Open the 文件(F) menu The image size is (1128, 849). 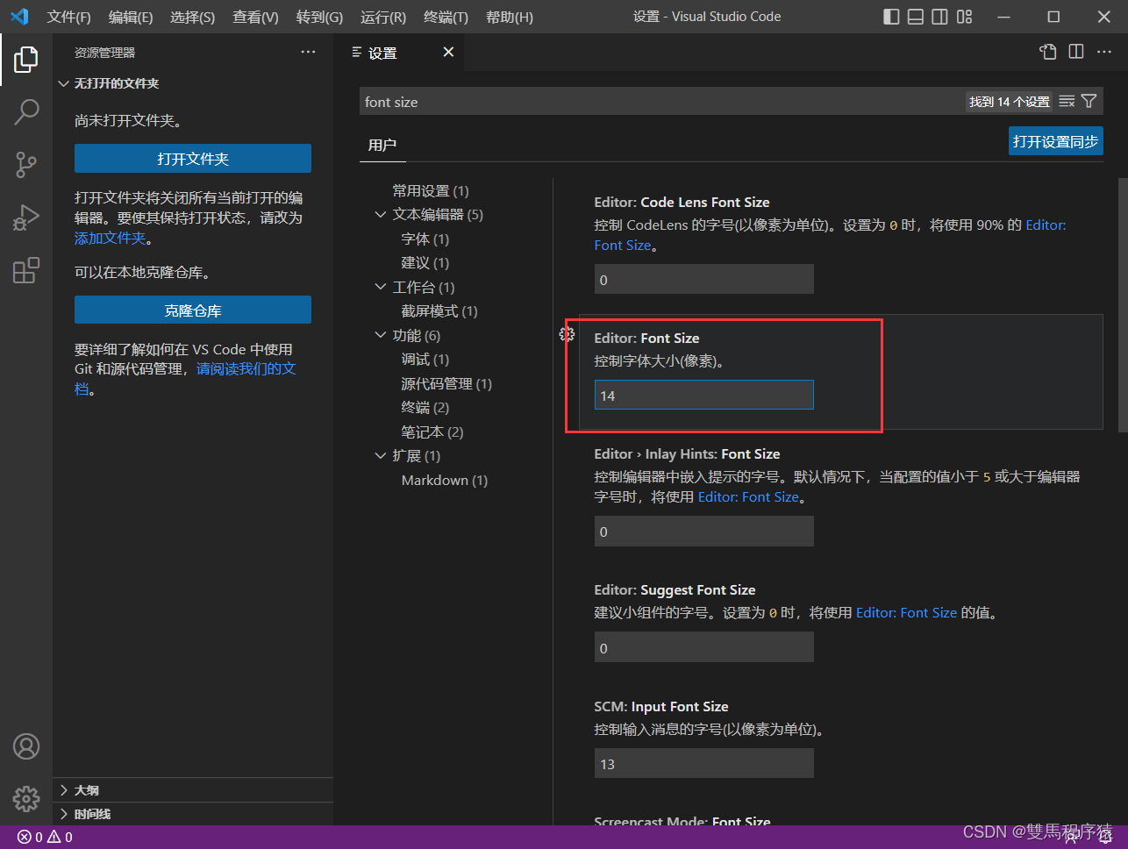(x=68, y=17)
